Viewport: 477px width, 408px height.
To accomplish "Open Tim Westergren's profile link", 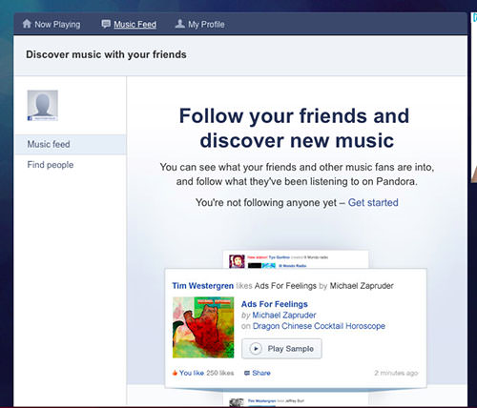I will pyautogui.click(x=203, y=286).
